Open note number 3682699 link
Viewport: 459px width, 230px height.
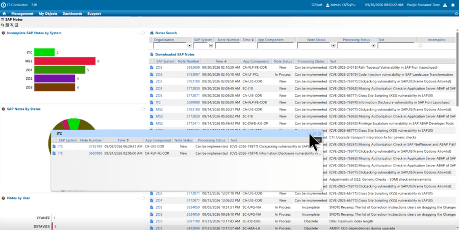(x=193, y=68)
